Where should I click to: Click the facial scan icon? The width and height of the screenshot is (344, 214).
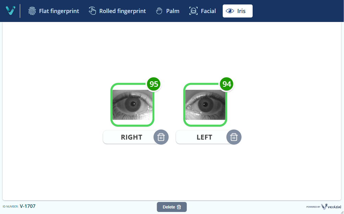[x=193, y=11]
